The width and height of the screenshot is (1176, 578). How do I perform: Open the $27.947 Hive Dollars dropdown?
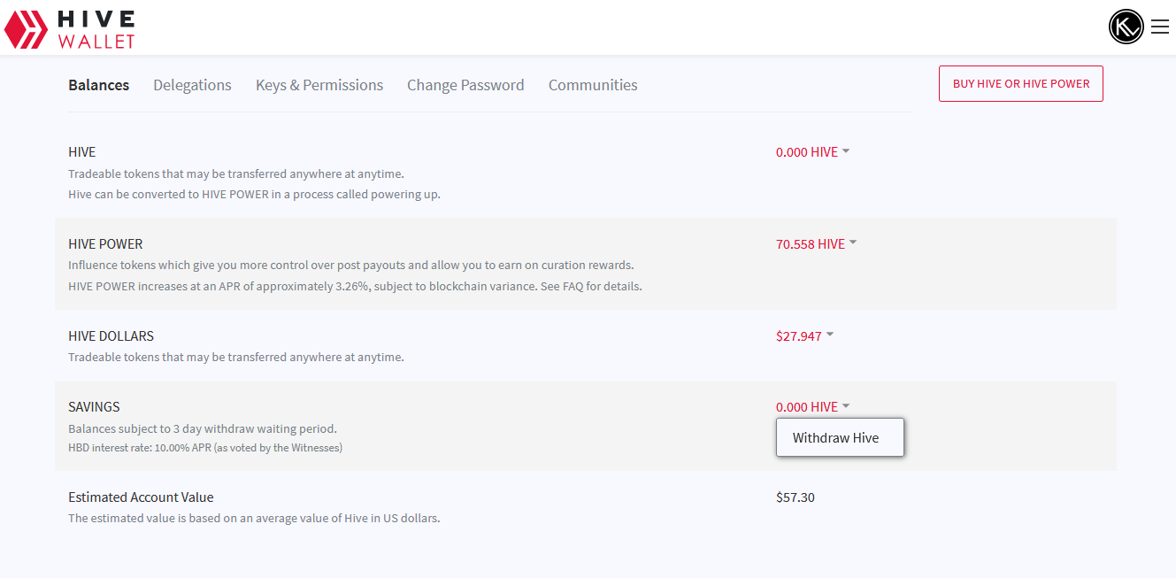799,336
